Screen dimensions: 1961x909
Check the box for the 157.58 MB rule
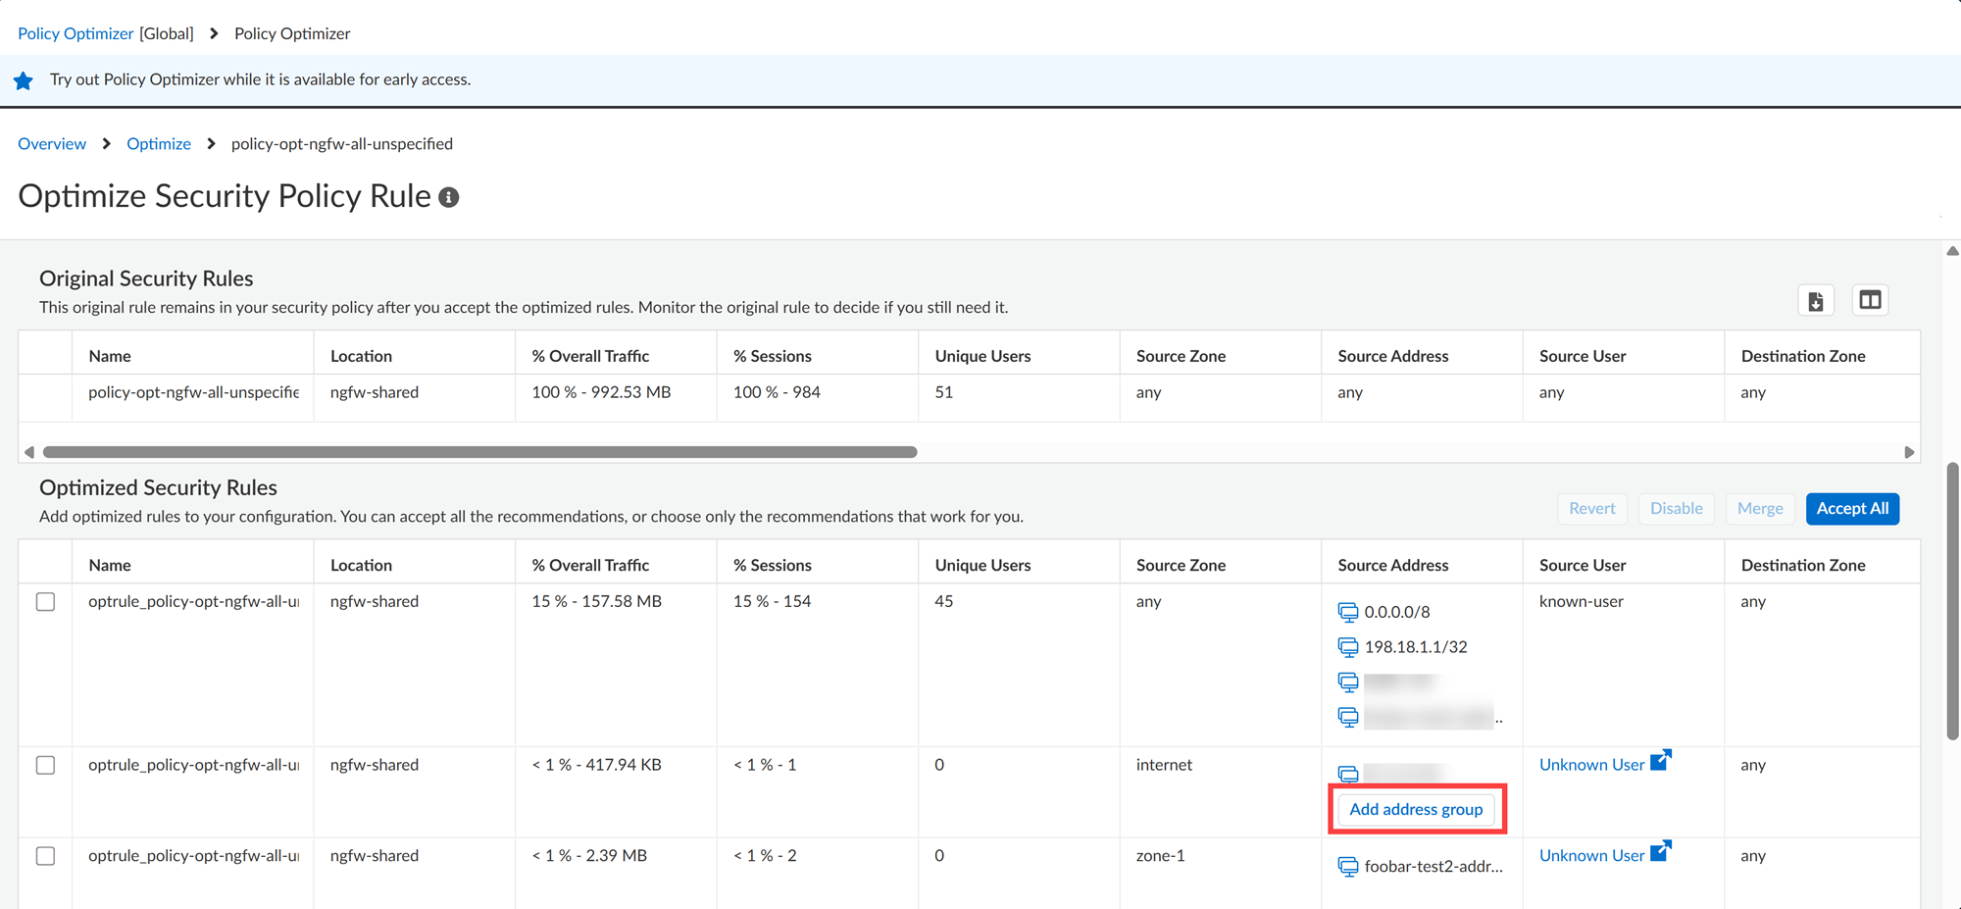click(46, 602)
